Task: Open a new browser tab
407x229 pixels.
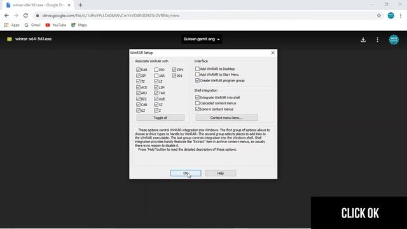Action: pos(81,5)
